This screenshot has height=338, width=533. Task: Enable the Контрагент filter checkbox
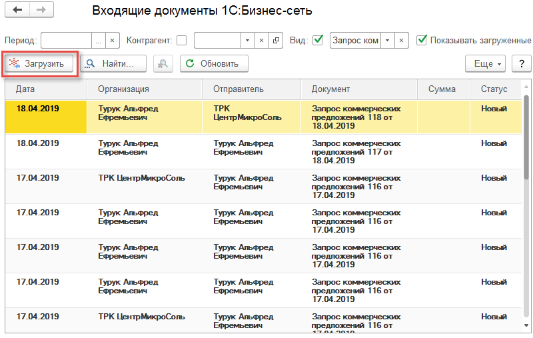pyautogui.click(x=182, y=41)
